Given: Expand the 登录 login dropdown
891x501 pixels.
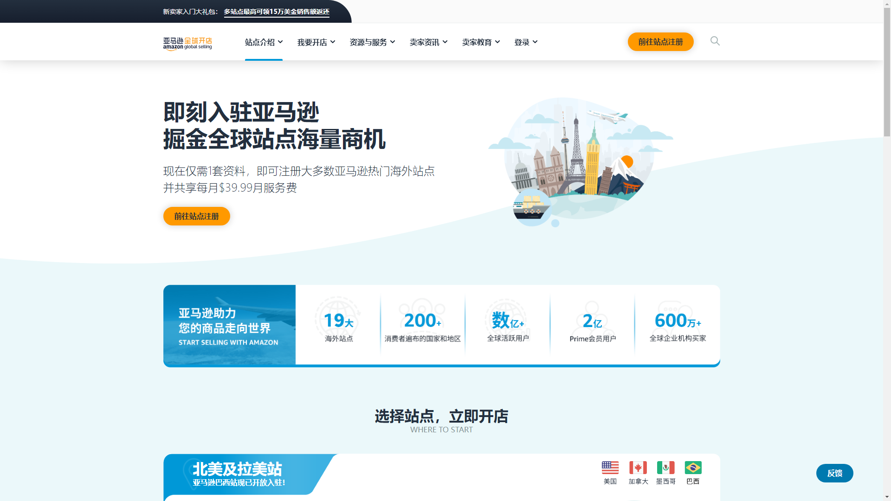Looking at the screenshot, I should pyautogui.click(x=526, y=42).
